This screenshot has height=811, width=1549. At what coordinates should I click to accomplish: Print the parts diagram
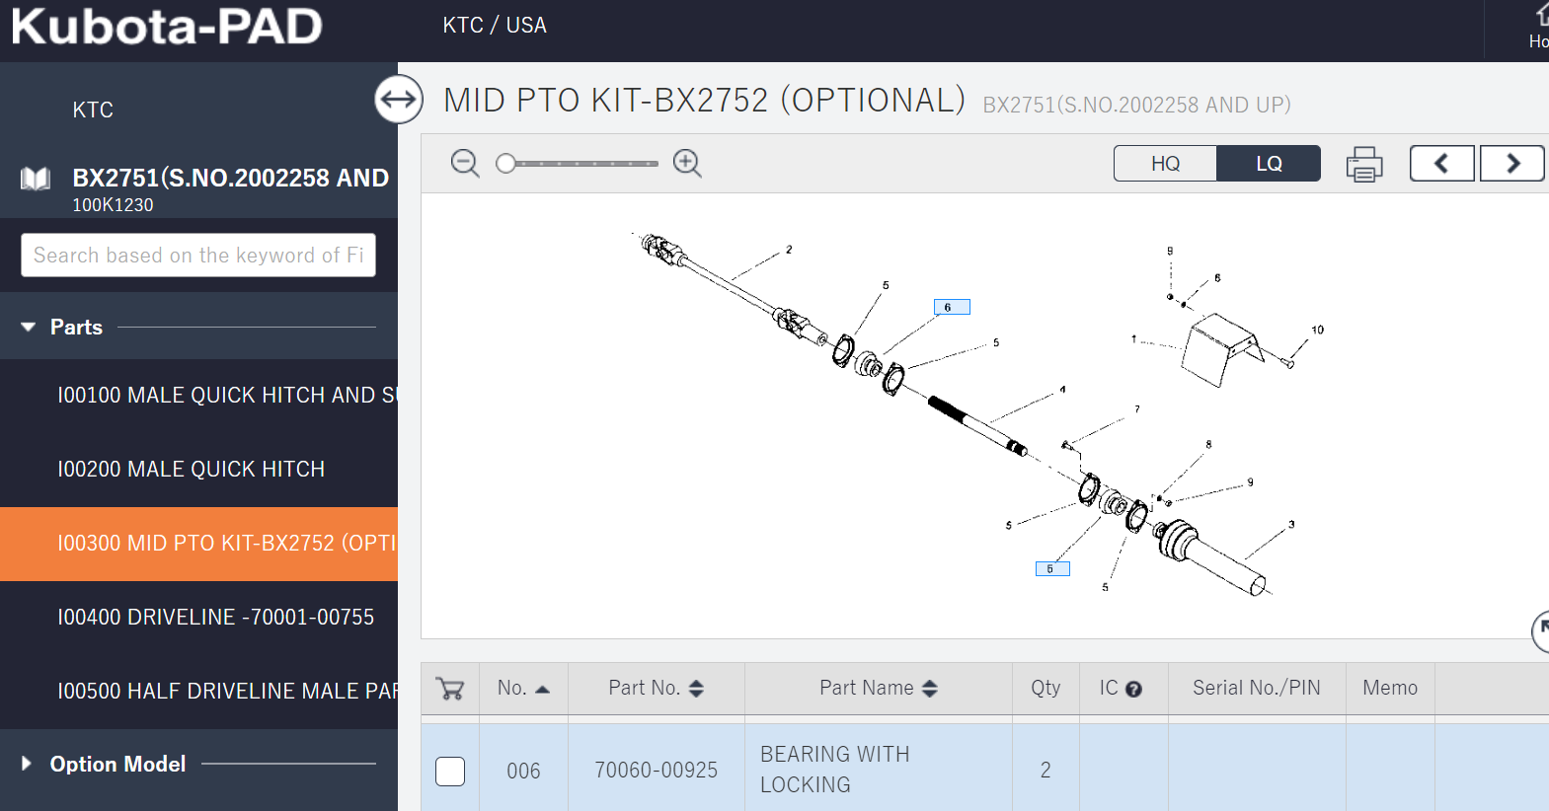[x=1364, y=164]
